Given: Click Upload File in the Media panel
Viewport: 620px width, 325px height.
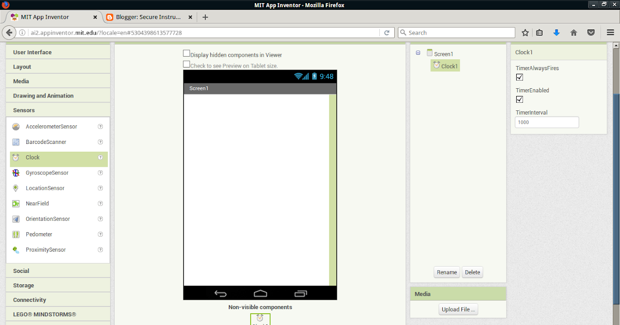Looking at the screenshot, I should (458, 309).
